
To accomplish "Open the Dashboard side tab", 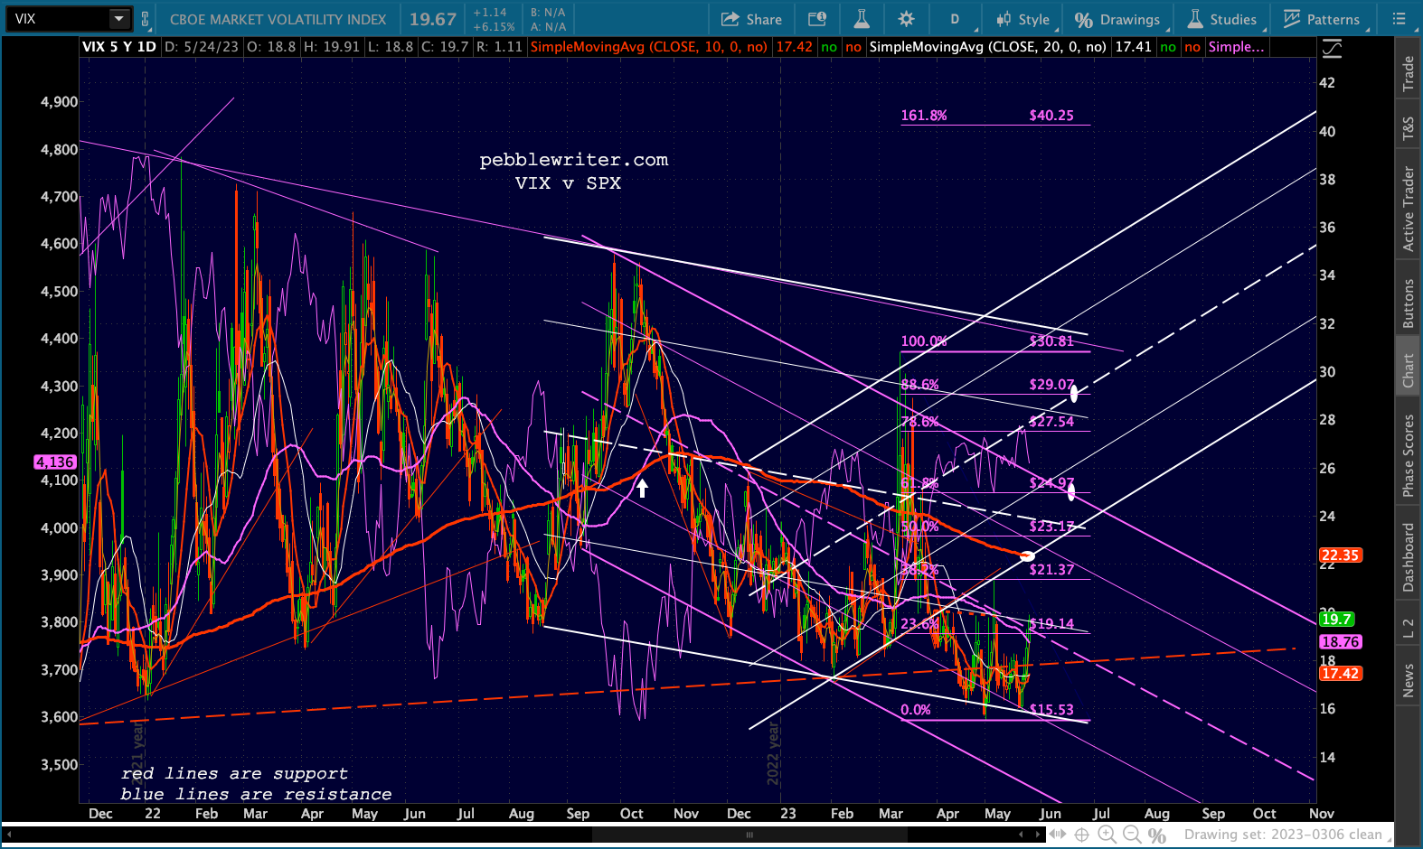I will (1408, 557).
